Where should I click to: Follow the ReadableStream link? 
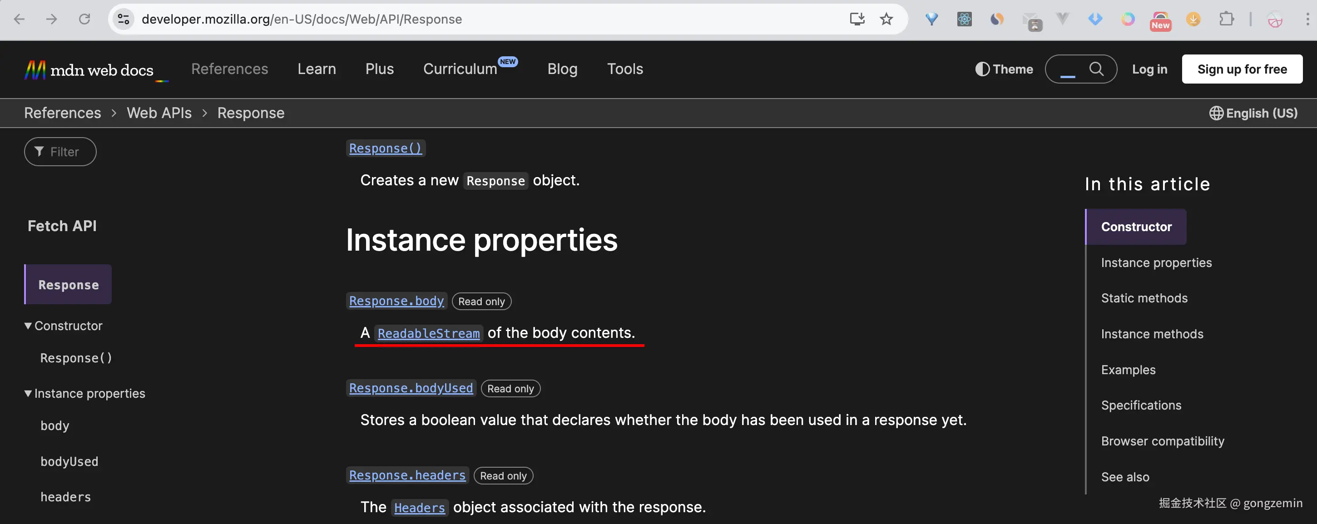428,333
